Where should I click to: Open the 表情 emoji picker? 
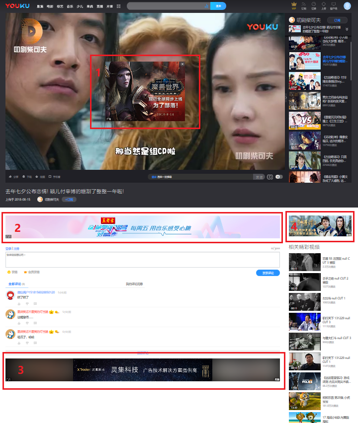(x=12, y=272)
